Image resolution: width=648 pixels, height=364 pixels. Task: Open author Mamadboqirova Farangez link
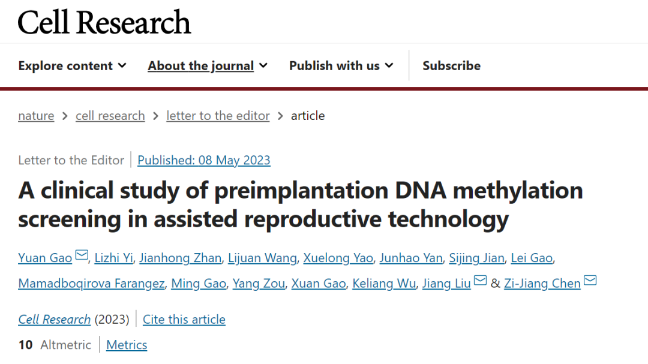click(91, 284)
